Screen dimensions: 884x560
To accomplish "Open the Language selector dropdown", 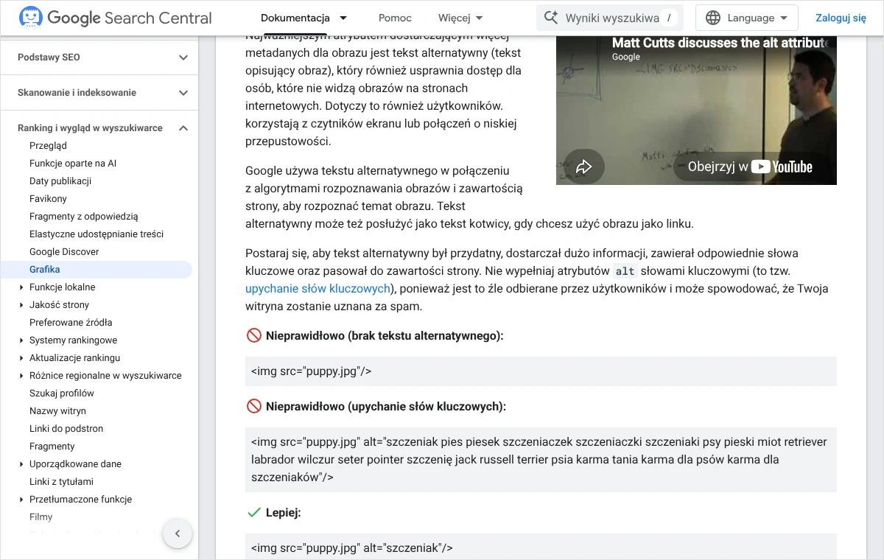I will click(x=747, y=18).
